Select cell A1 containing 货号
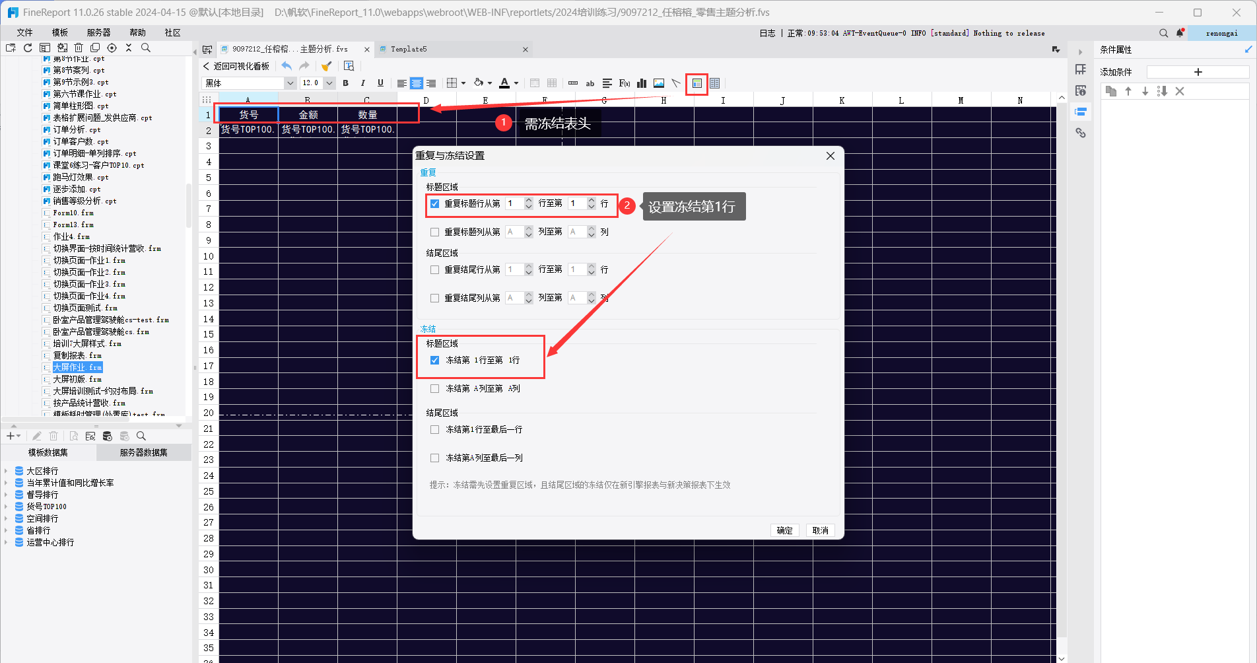Screen dimensions: 1257x663 click(248, 114)
